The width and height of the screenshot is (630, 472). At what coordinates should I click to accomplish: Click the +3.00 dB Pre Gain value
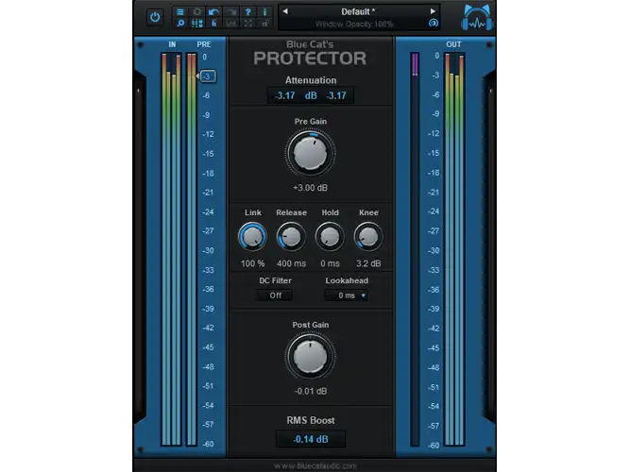pyautogui.click(x=310, y=188)
